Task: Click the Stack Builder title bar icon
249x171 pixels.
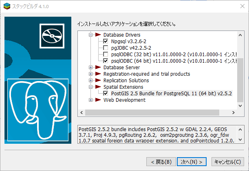Action: point(7,6)
